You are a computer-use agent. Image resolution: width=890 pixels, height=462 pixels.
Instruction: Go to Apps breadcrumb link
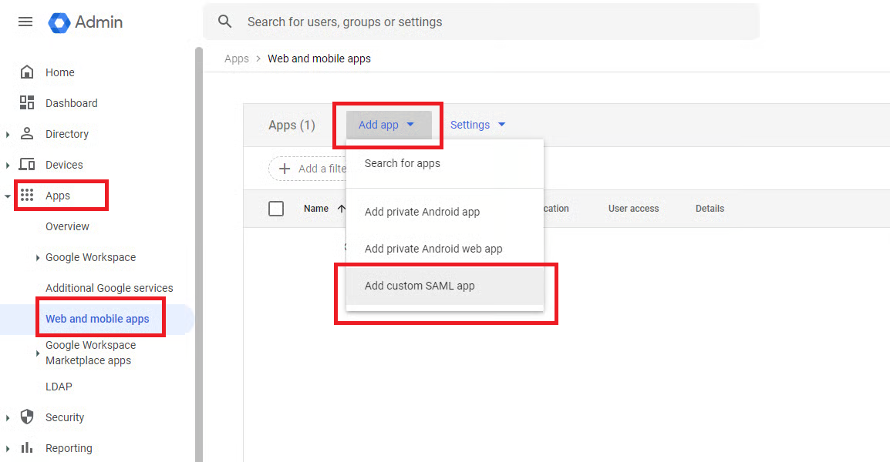[x=237, y=59]
